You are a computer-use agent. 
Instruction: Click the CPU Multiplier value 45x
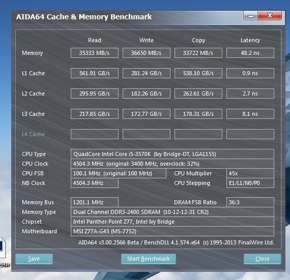(250, 173)
